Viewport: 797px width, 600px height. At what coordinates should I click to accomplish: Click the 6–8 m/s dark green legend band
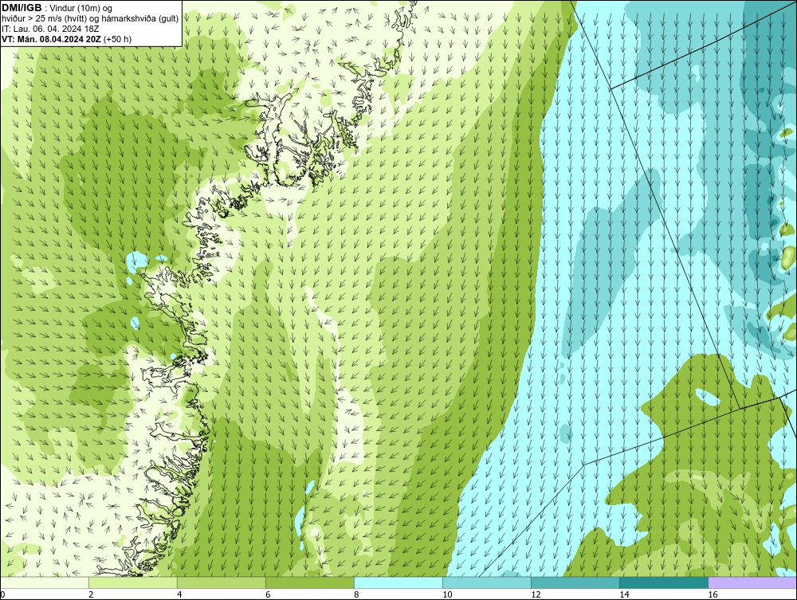pos(310,582)
